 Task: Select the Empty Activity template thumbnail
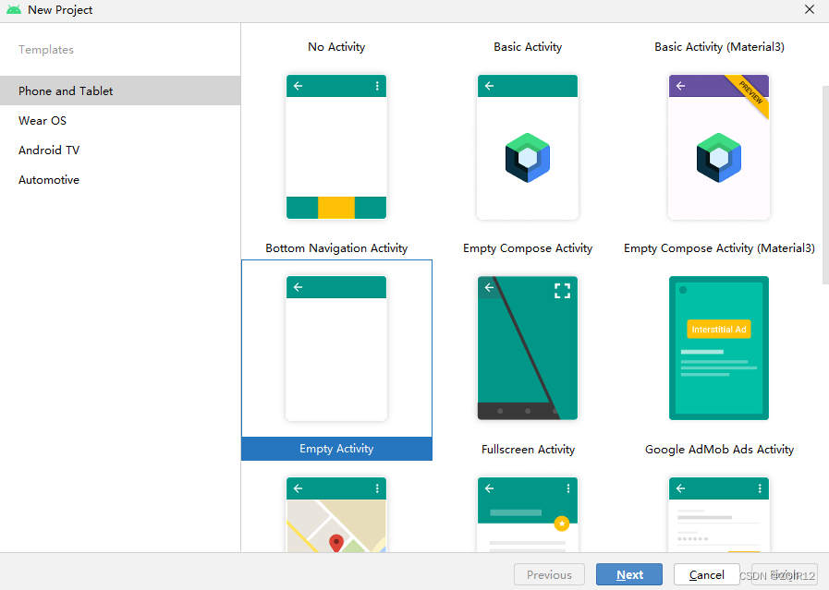(336, 348)
